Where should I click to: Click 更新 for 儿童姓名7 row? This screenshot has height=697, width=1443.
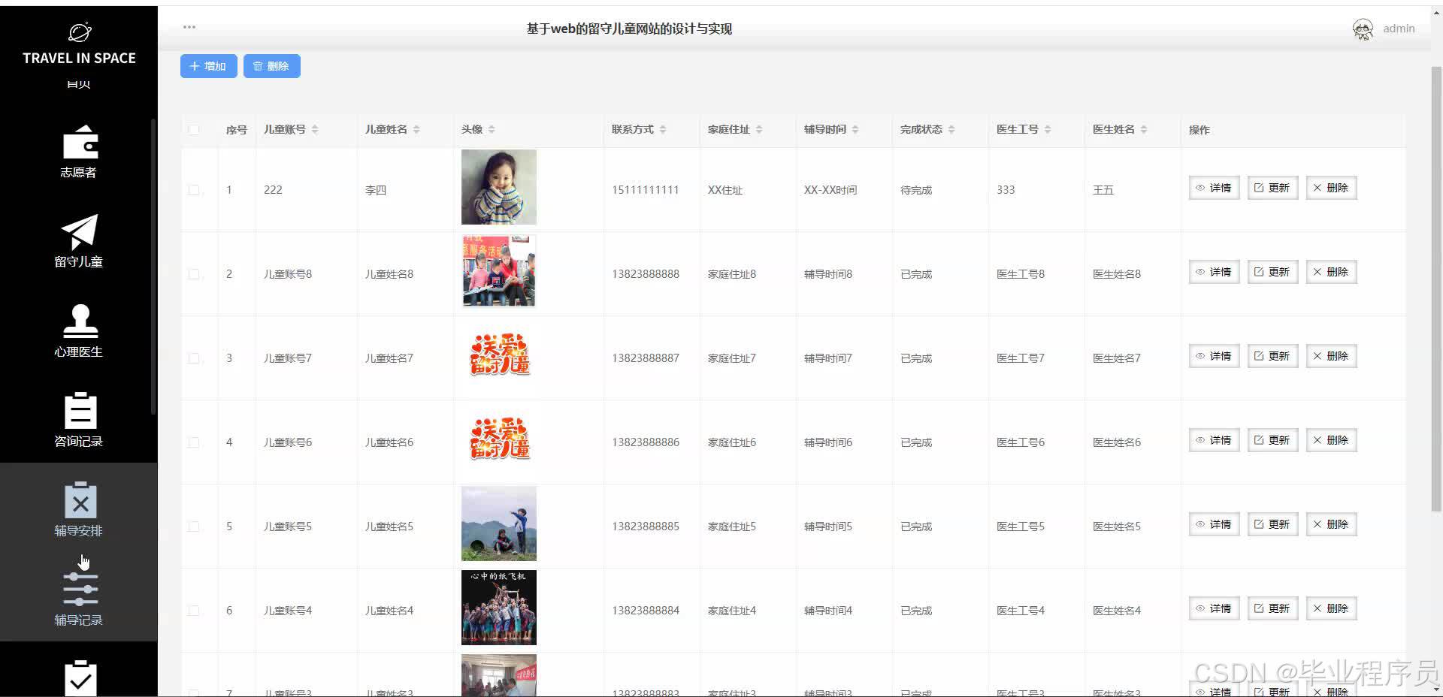pos(1272,356)
